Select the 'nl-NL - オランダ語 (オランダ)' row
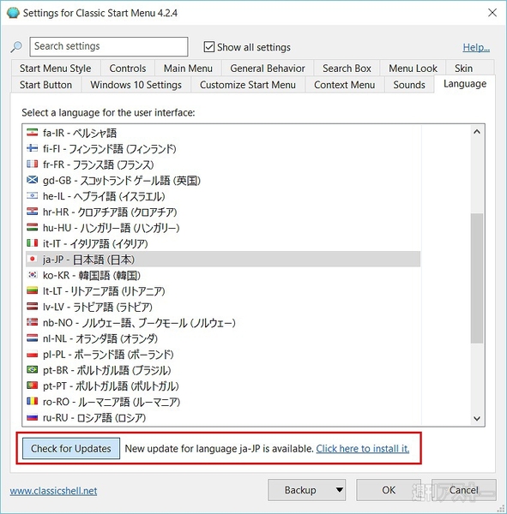This screenshot has height=514, width=507. (223, 338)
